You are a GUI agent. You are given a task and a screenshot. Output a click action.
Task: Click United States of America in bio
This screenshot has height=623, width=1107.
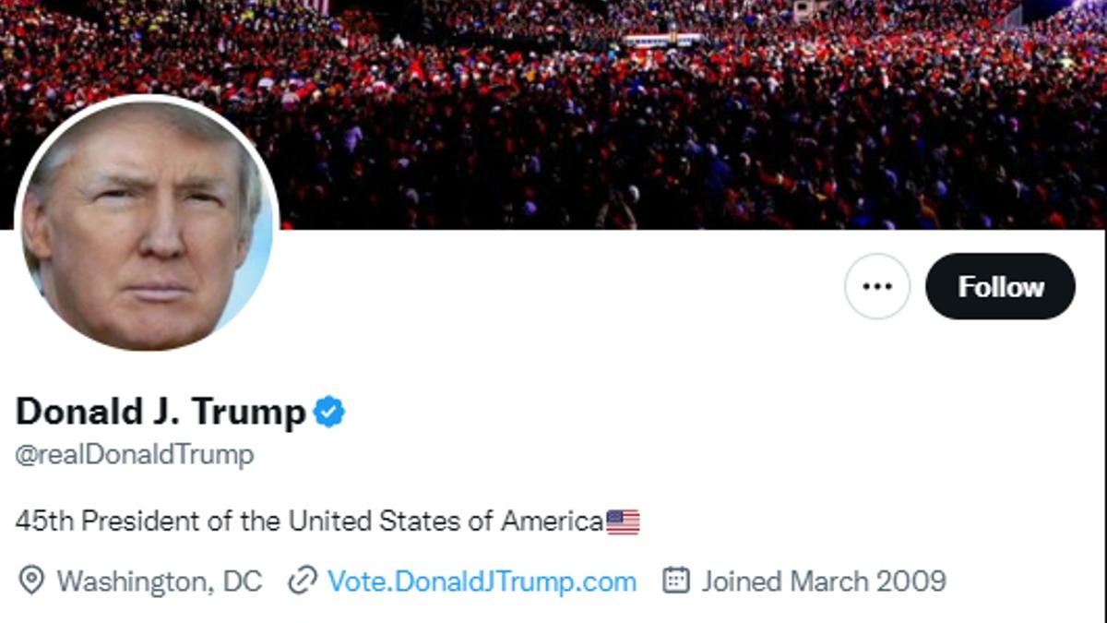pos(446,521)
